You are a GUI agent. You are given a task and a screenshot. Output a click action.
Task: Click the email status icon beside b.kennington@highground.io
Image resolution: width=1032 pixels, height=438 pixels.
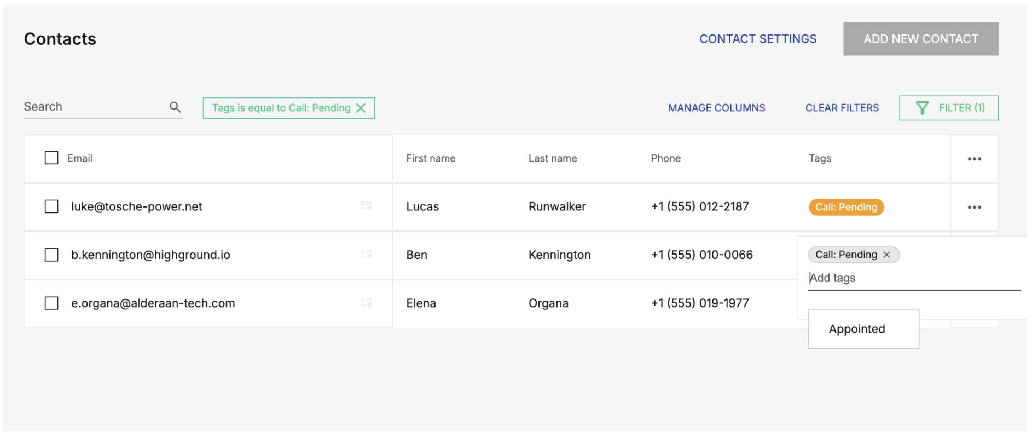[367, 254]
